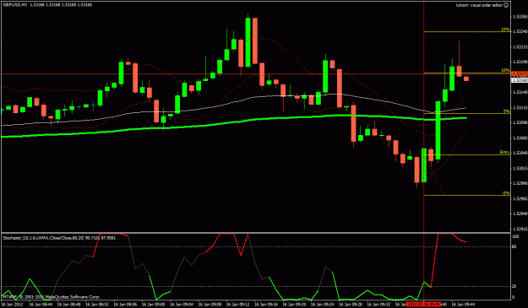Click the Stochastic indicator label in subwindow
The width and height of the screenshot is (528, 308).
click(x=59, y=238)
